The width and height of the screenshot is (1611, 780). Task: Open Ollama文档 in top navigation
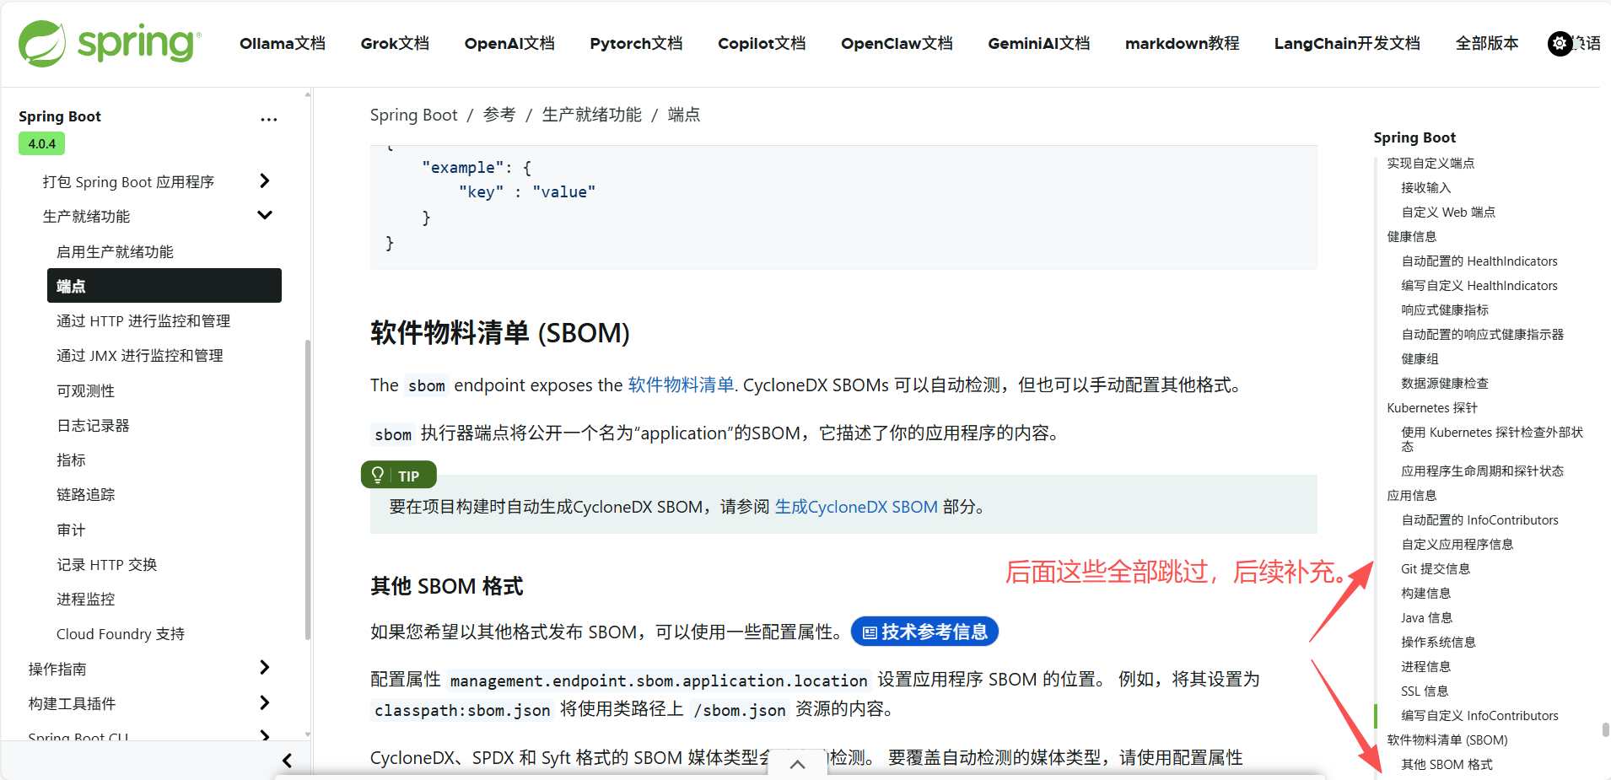point(283,44)
